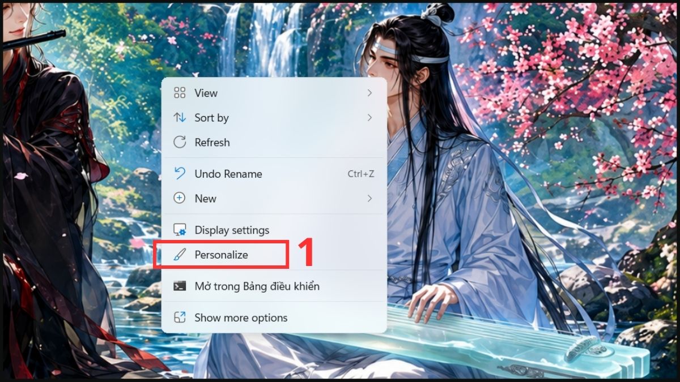Expand the chevron beside Sort by
This screenshot has width=680, height=382.
click(x=369, y=118)
